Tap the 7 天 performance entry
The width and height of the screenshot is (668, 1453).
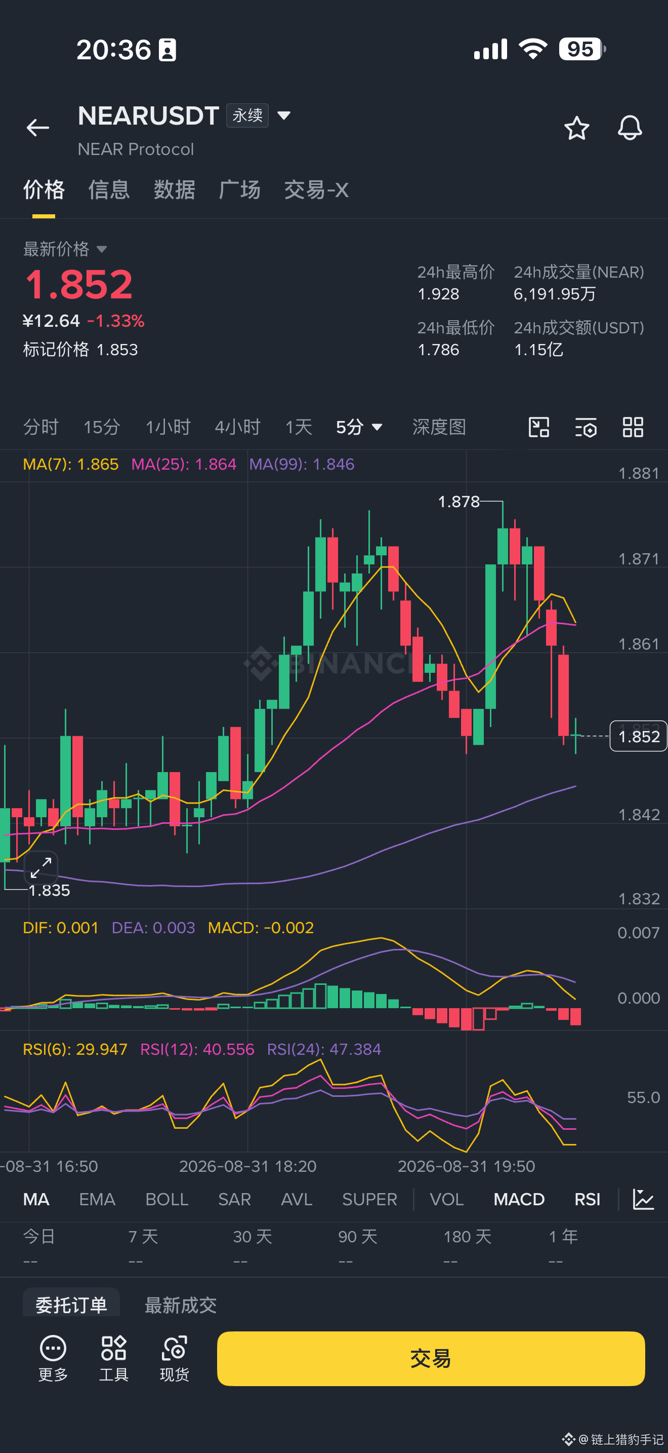(x=143, y=1247)
